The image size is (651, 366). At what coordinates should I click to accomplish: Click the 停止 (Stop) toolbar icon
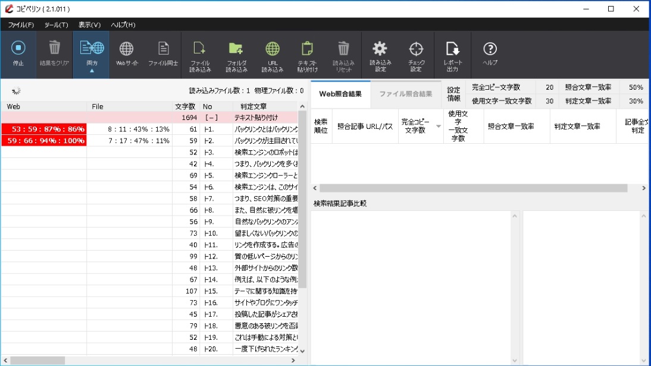point(18,49)
